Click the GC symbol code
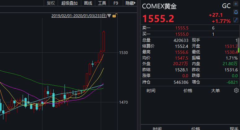The width and height of the screenshot is (240, 130). point(226,6)
